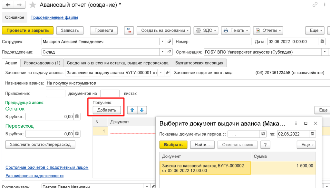Copy link icon in top right
330x188 pixels.
pos(315,5)
